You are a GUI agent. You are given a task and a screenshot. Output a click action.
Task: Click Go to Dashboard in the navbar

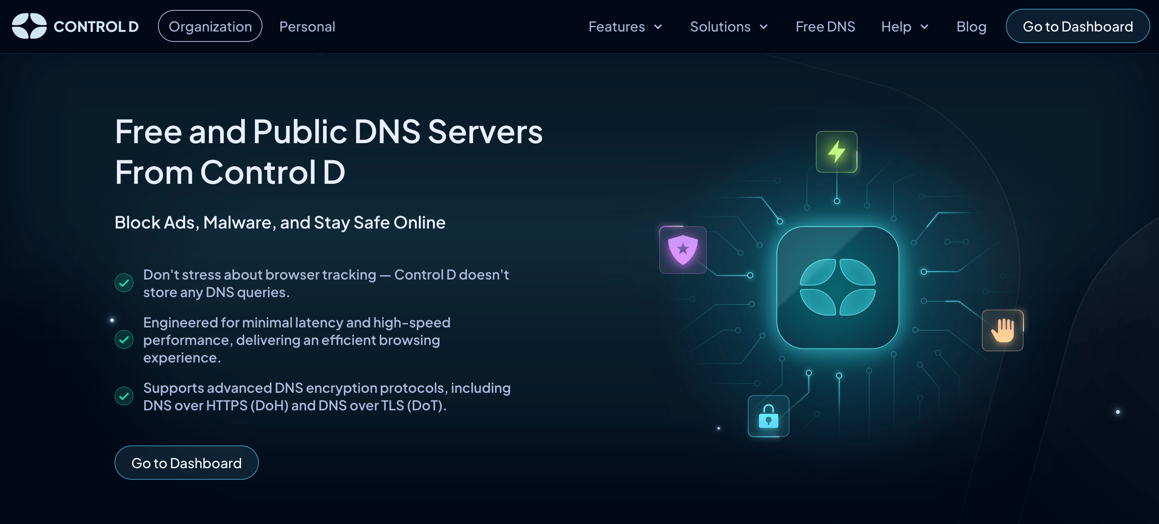(x=1078, y=26)
